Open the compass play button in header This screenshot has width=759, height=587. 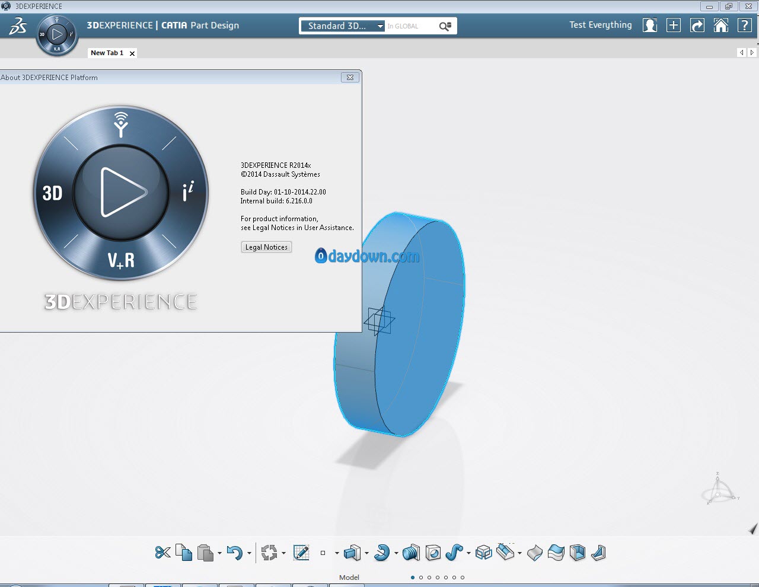coord(57,34)
